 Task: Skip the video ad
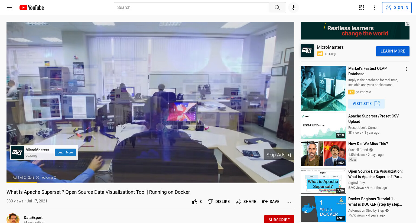[279, 155]
